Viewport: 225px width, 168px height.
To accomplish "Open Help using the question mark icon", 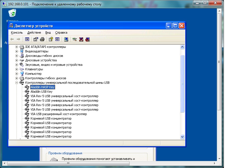I will pyautogui.click(x=51, y=39).
